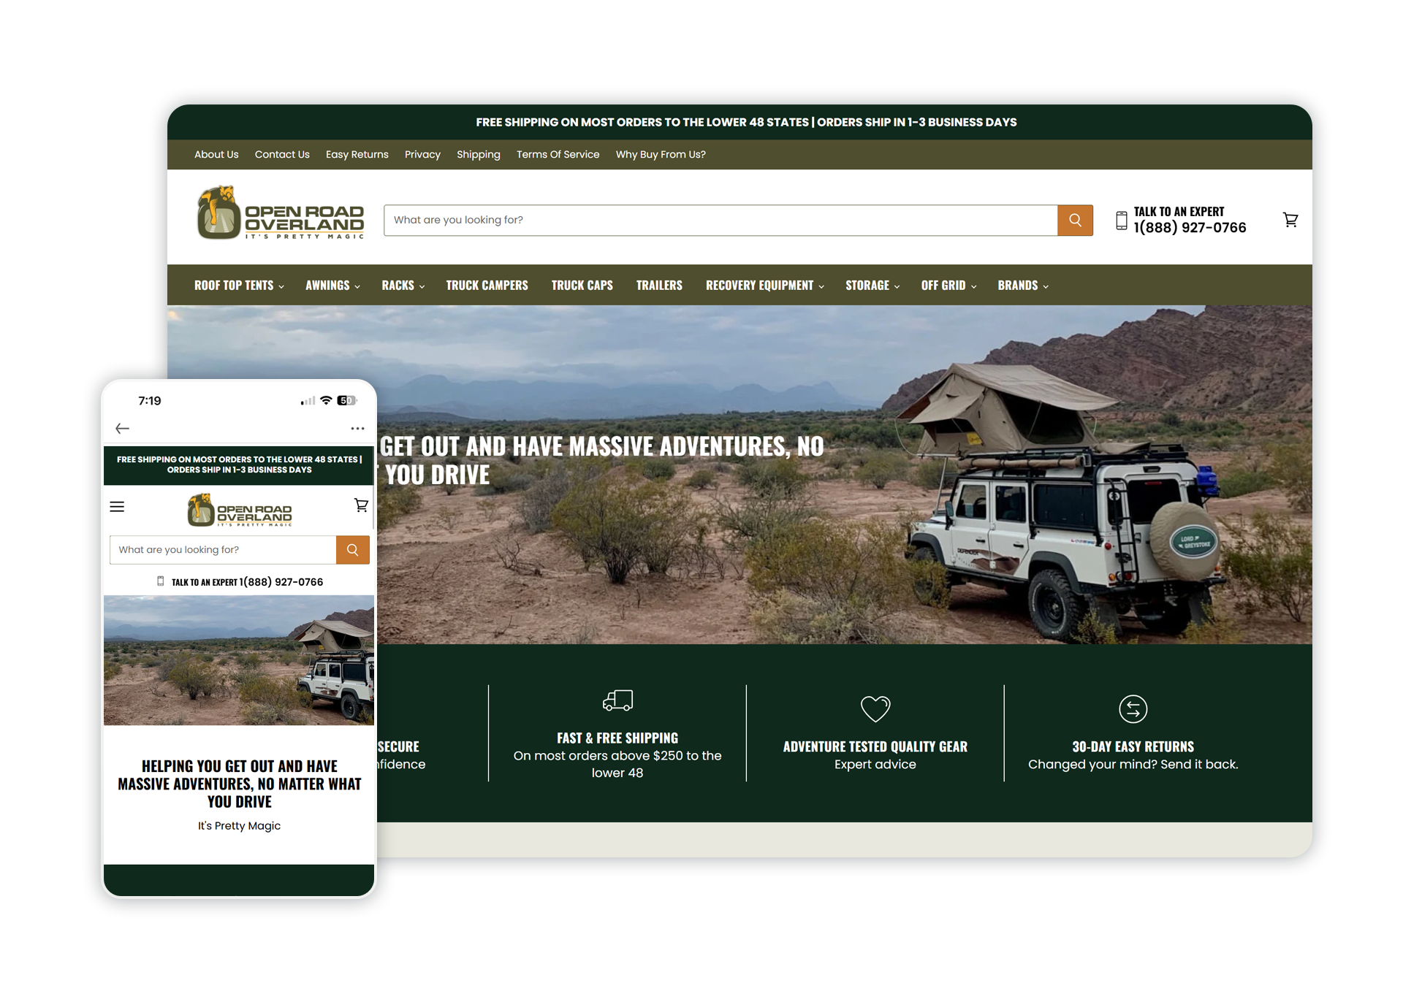Expand the BRANDS dropdown
This screenshot has height=1002, width=1403.
click(1022, 286)
